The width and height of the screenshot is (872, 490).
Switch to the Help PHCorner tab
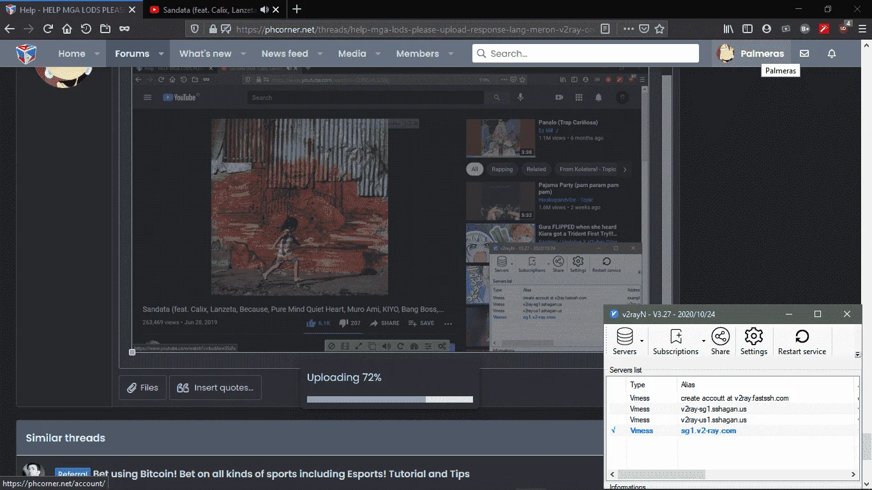[x=70, y=10]
